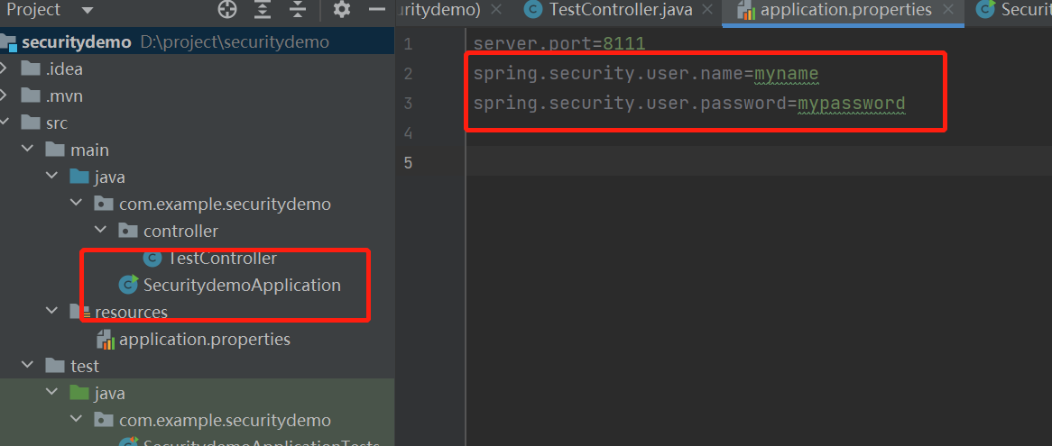Click the mypassword value in the editor
The image size is (1052, 446).
click(851, 104)
